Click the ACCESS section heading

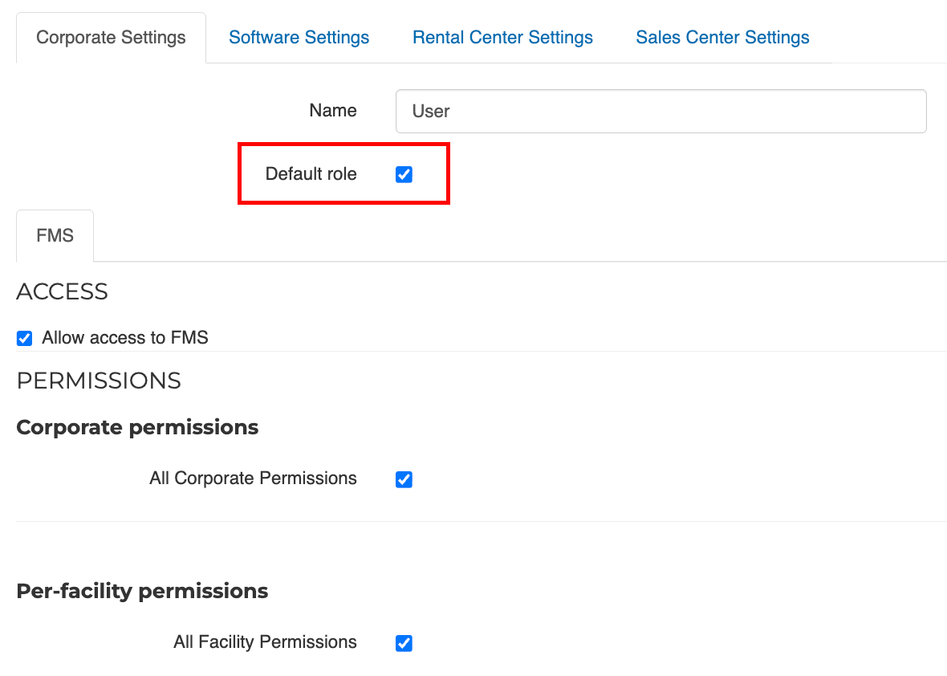pyautogui.click(x=62, y=291)
